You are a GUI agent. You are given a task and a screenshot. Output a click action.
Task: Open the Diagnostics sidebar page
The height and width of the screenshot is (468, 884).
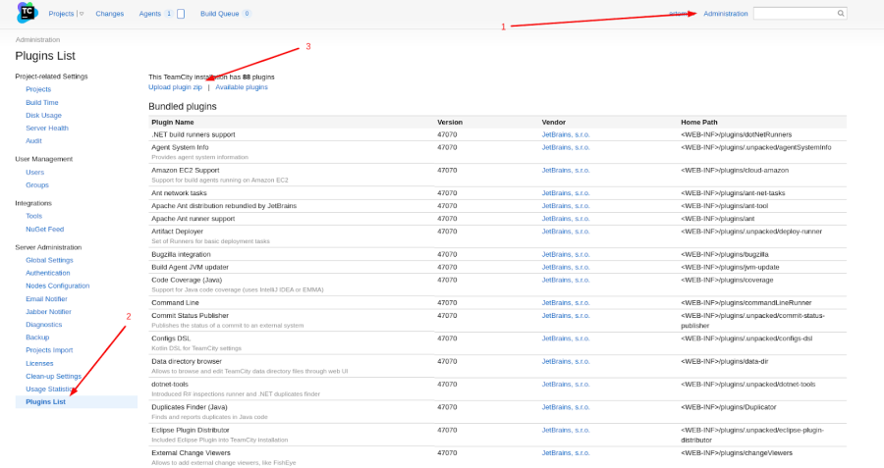(43, 324)
